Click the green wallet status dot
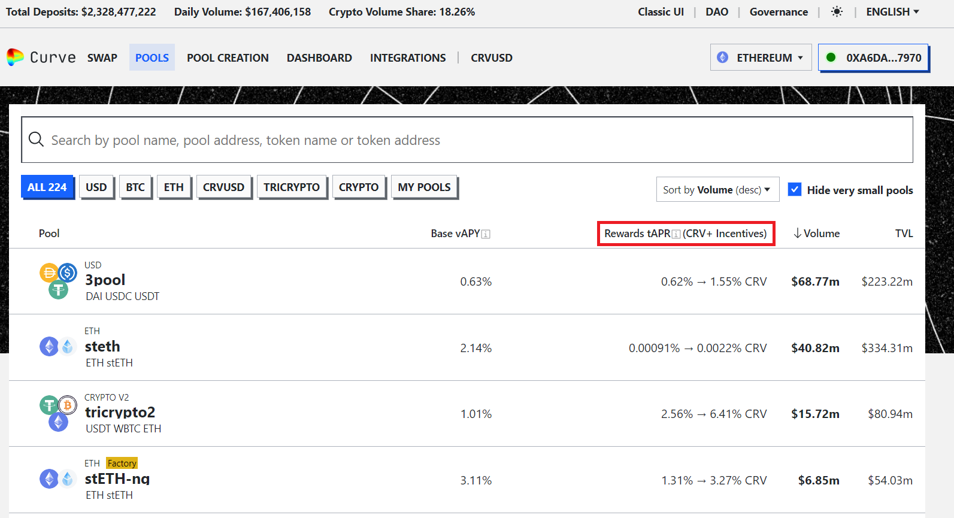The width and height of the screenshot is (954, 518). tap(831, 57)
